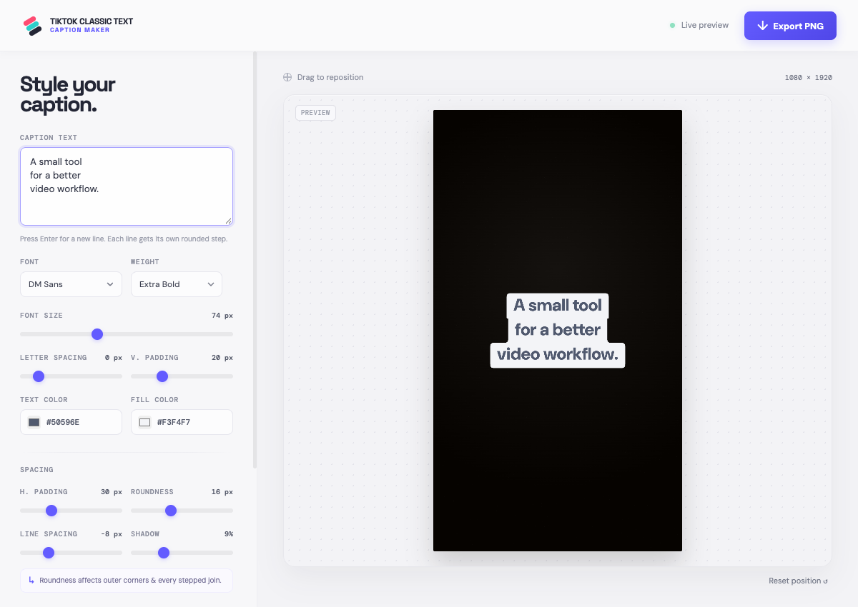Click the Export PNG button
The image size is (858, 607).
click(x=790, y=26)
